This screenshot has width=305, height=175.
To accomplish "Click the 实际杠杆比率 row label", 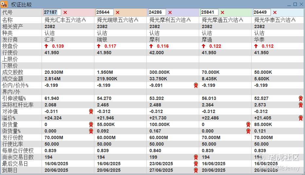I will click(x=18, y=105).
